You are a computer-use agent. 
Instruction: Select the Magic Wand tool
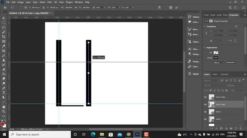tap(3, 32)
